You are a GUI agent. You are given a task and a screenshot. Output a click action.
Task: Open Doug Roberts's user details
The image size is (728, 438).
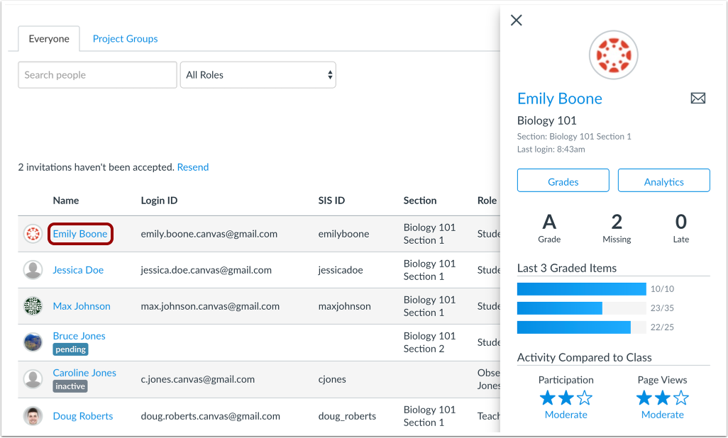pos(82,416)
